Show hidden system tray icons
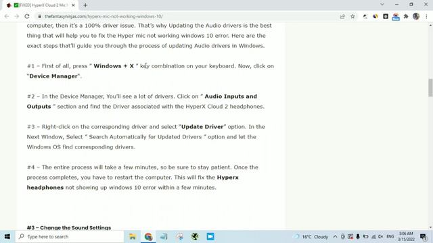Screen dimensions: 433x243 coord(335,237)
